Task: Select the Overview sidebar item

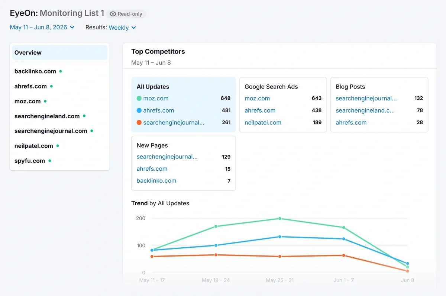Action: click(59, 52)
